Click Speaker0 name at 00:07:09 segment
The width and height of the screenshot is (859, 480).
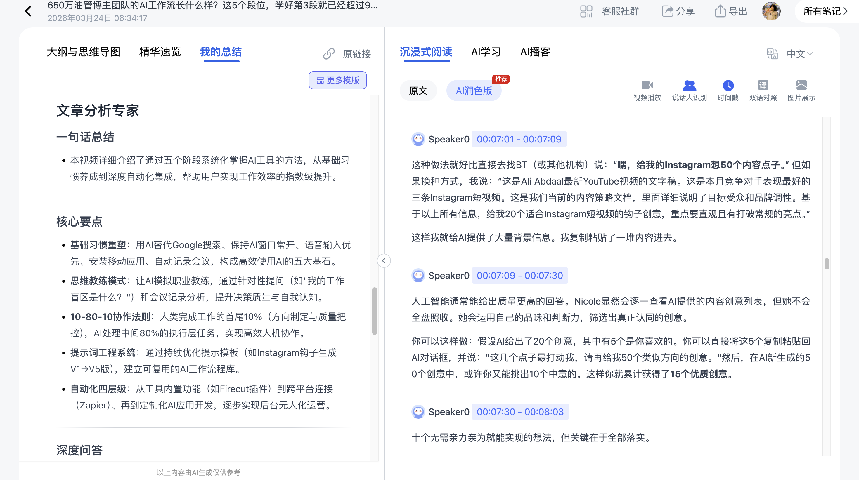[x=448, y=275]
